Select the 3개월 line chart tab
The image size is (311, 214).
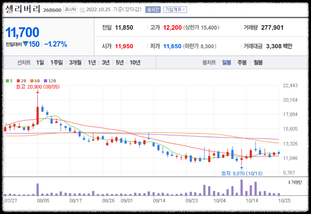pos(75,63)
